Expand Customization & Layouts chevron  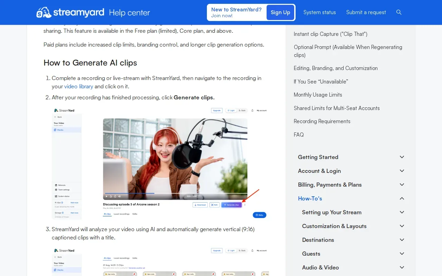click(x=402, y=226)
